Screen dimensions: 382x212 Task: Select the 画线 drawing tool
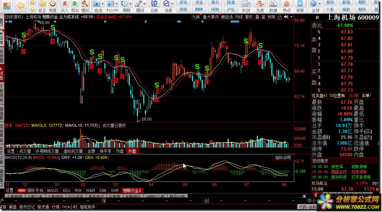(x=139, y=6)
